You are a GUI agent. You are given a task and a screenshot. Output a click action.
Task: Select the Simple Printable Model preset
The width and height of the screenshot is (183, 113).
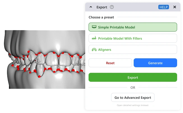click(x=133, y=27)
